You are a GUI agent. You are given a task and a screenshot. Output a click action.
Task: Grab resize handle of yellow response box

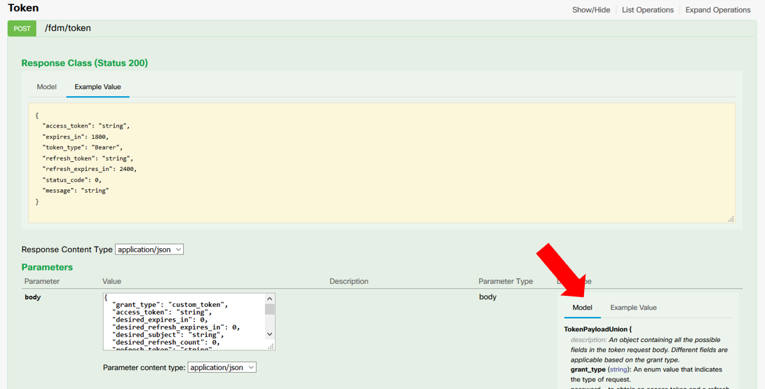click(731, 219)
